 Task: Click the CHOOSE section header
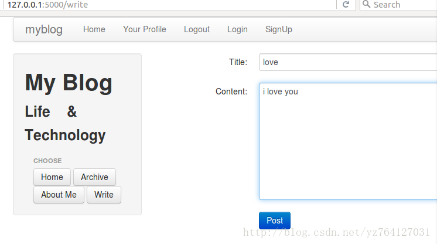click(47, 161)
